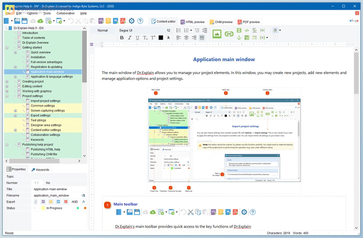Open the Options menu

(x=32, y=14)
